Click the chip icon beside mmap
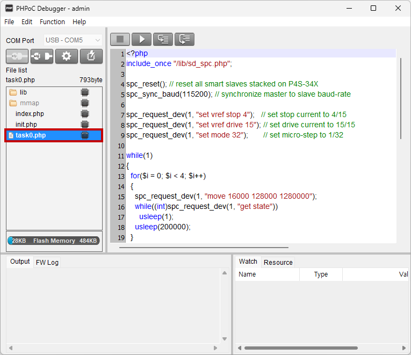Image resolution: width=411 pixels, height=355 pixels. (x=85, y=103)
